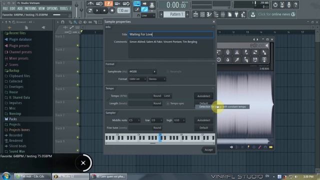This screenshot has width=320, height=180.
Task: Open the Samplerate 44100 dropdown
Action: click(x=142, y=71)
